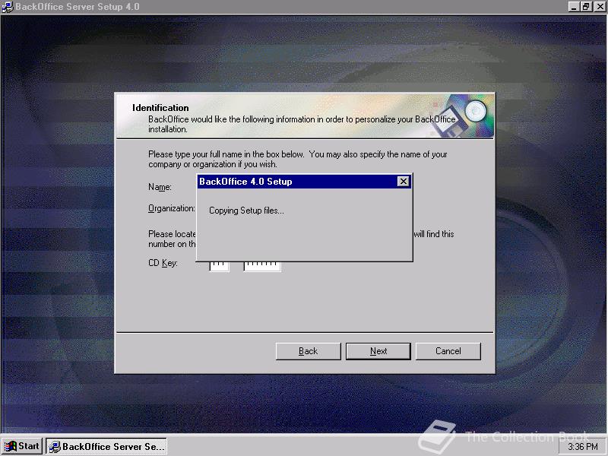The image size is (608, 456).
Task: Click first CD Key input field
Action: point(219,266)
